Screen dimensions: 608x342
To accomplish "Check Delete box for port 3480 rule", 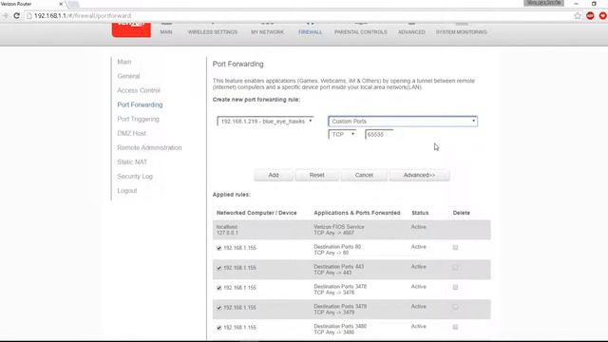I will (455, 327).
